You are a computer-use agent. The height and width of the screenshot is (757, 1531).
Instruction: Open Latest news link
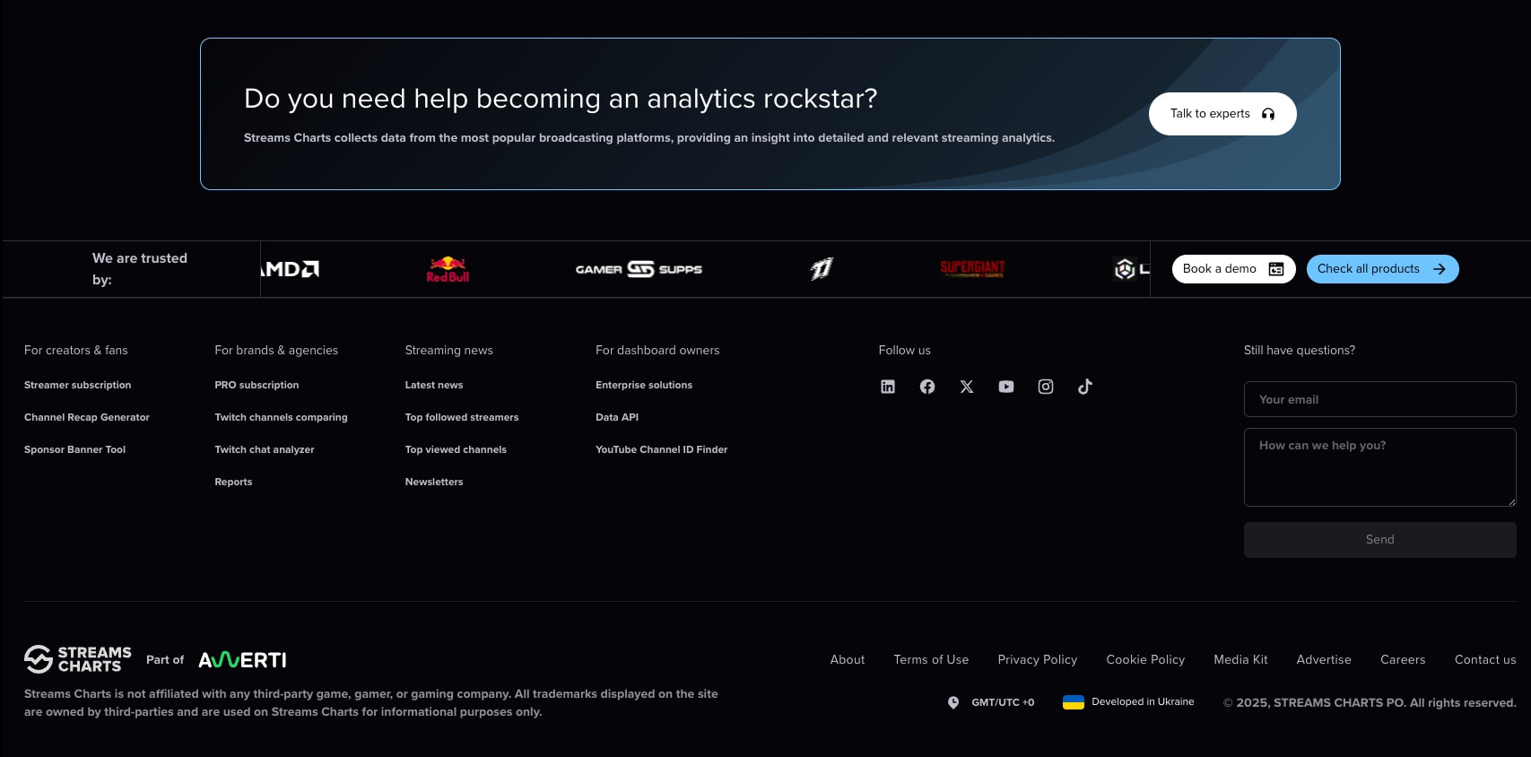coord(434,385)
